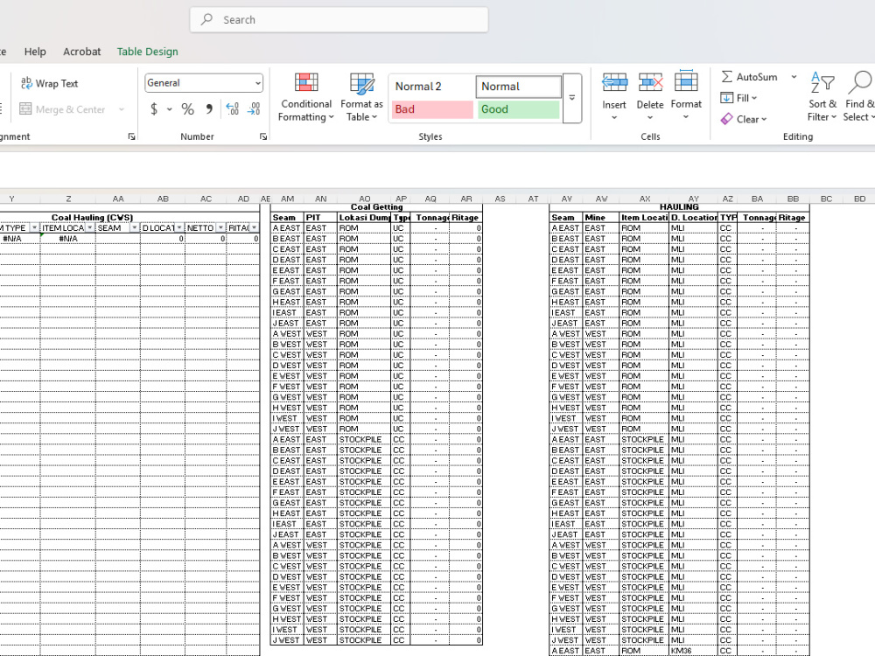Open the General number format dropdown
Viewport: 875px width, 656px height.
click(258, 83)
